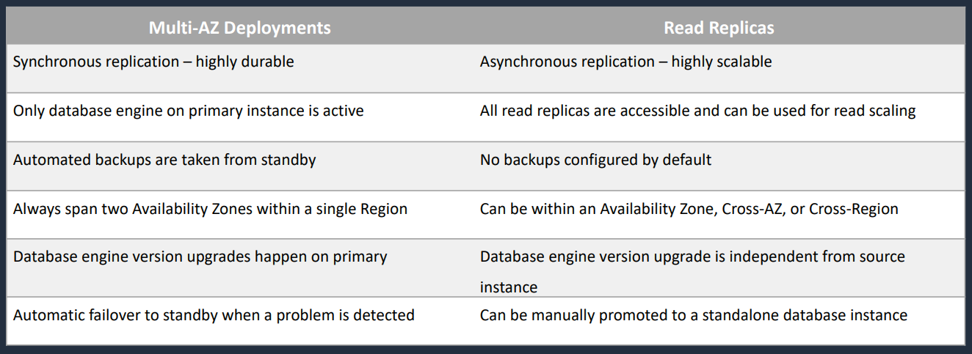Viewport: 972px width, 354px height.
Task: Click All read replicas are accessible cell
Action: 718,117
